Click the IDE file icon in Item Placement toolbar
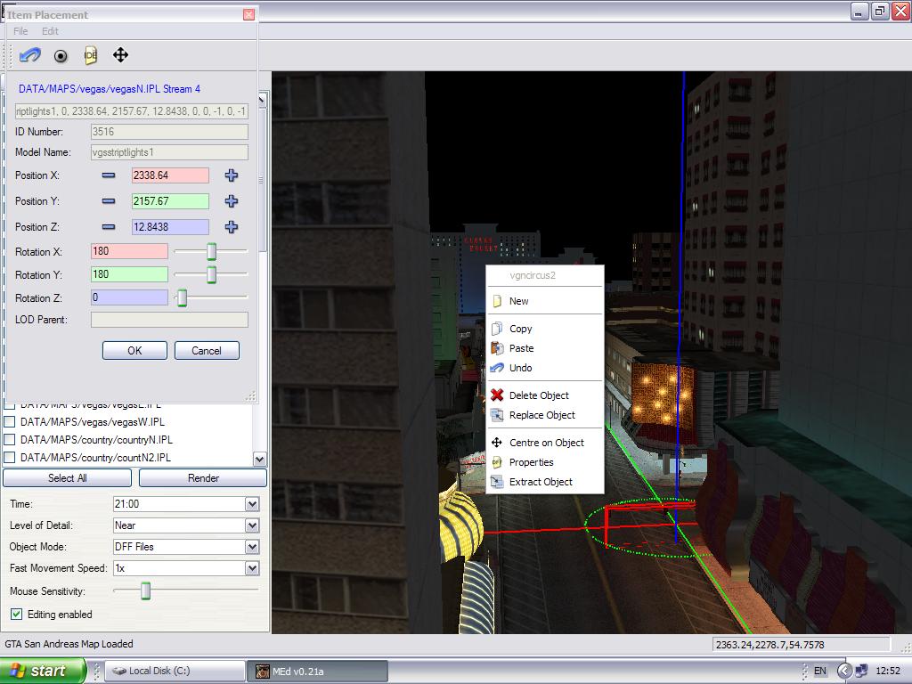This screenshot has width=912, height=684. click(90, 55)
